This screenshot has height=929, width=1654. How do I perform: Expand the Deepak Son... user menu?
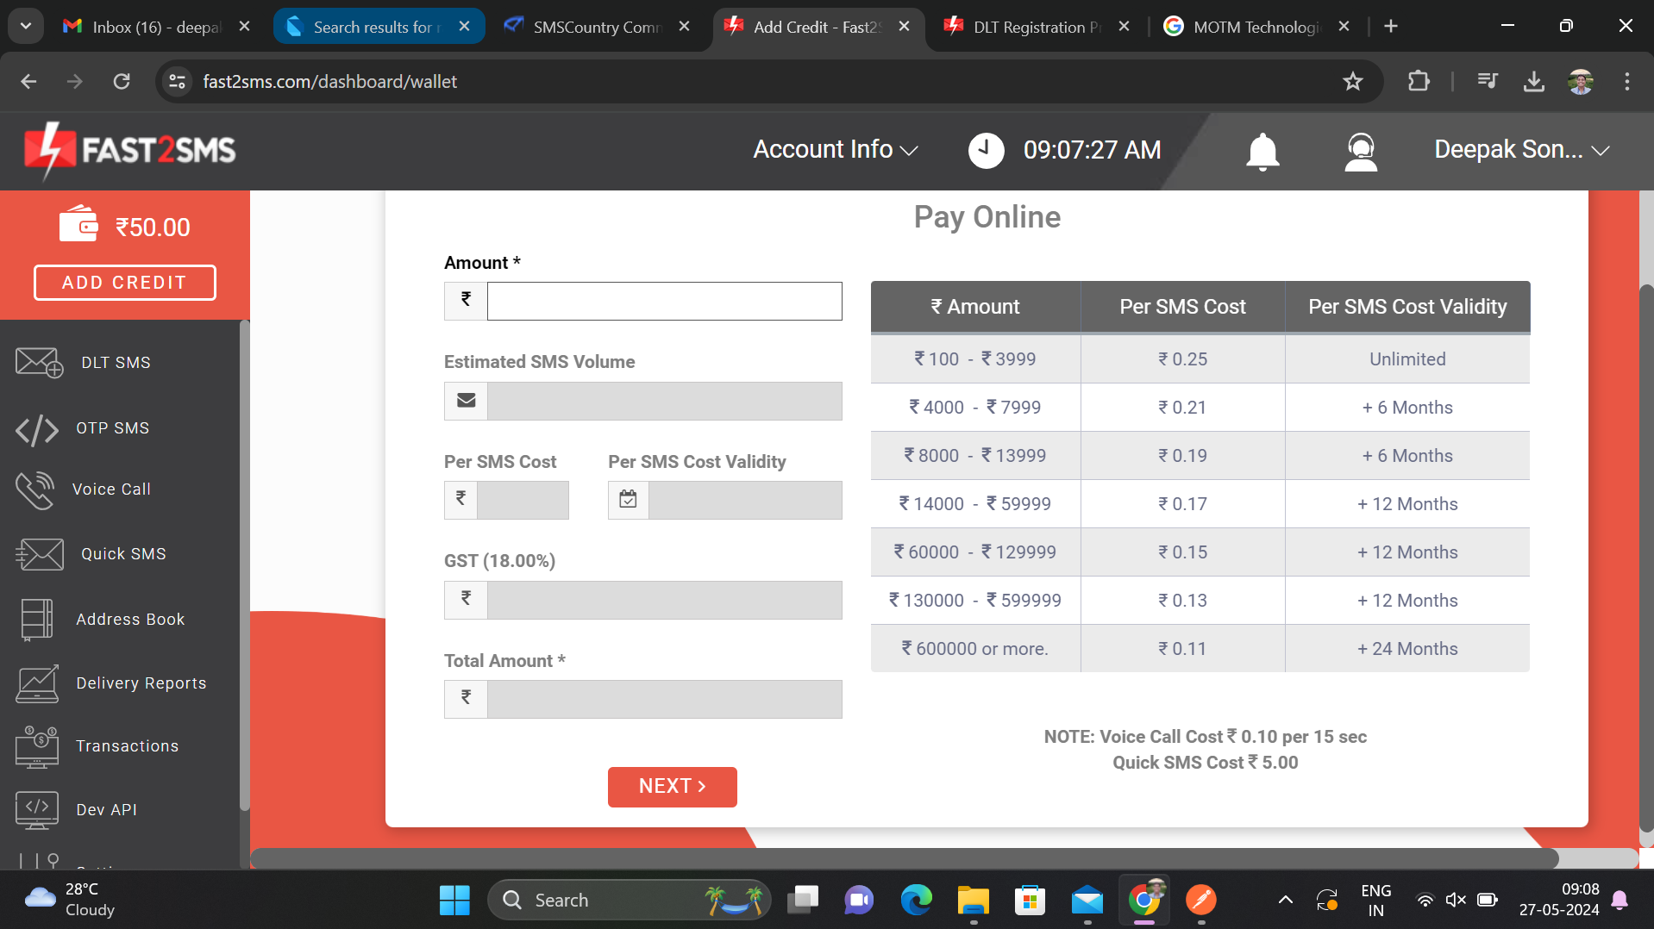(x=1522, y=150)
